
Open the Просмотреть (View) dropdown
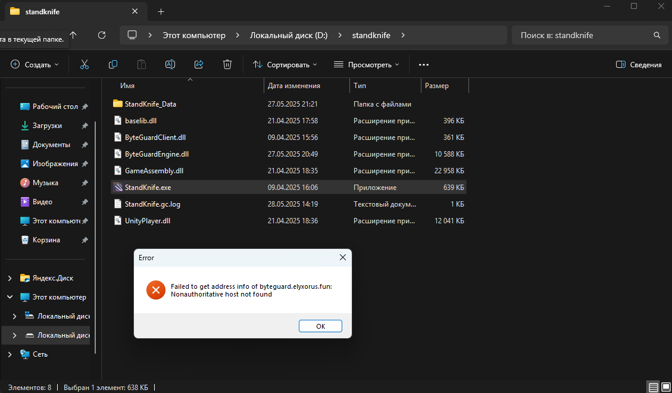click(367, 65)
